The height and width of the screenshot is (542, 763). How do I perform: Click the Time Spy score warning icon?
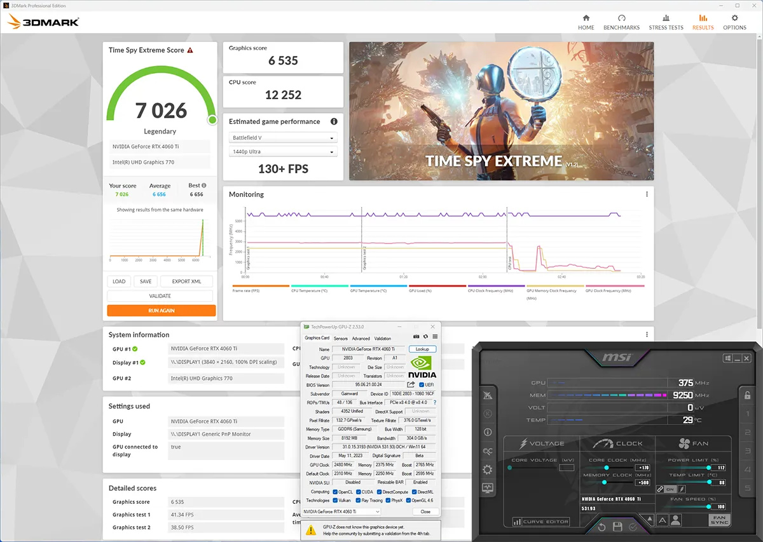click(190, 50)
